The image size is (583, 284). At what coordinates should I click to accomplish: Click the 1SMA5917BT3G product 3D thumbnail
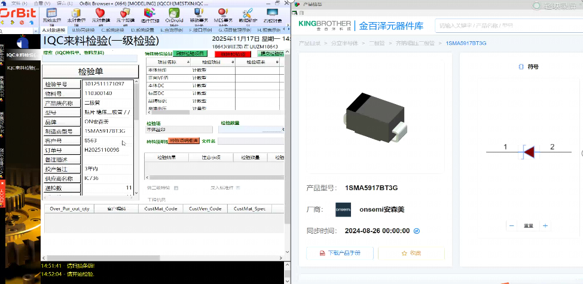pos(375,118)
